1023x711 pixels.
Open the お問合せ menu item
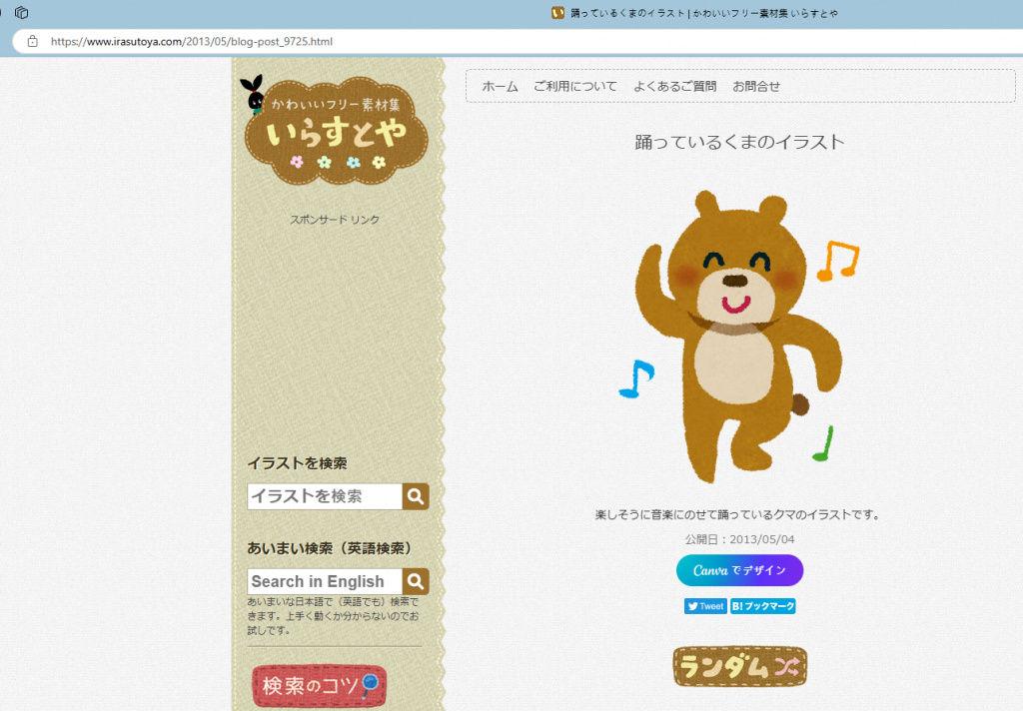[756, 86]
